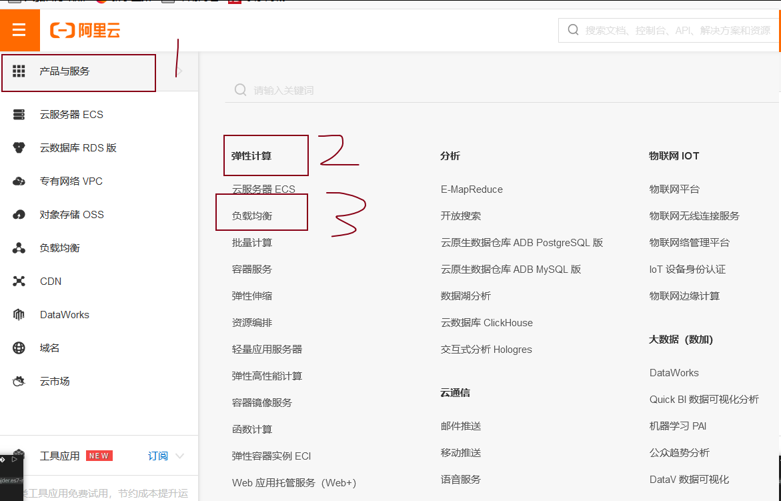Click the CDN icon in sidebar
This screenshot has width=781, height=501.
pos(19,282)
